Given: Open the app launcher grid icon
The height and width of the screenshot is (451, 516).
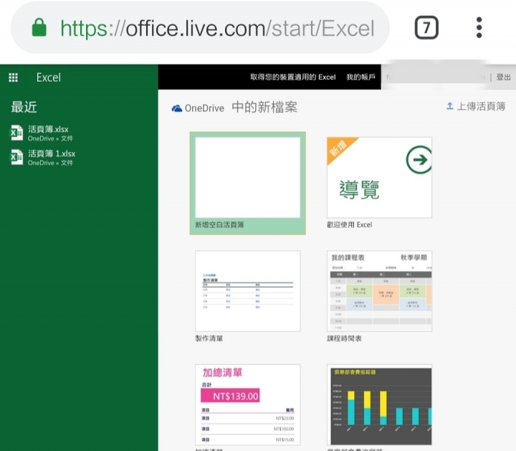Looking at the screenshot, I should click(x=13, y=77).
